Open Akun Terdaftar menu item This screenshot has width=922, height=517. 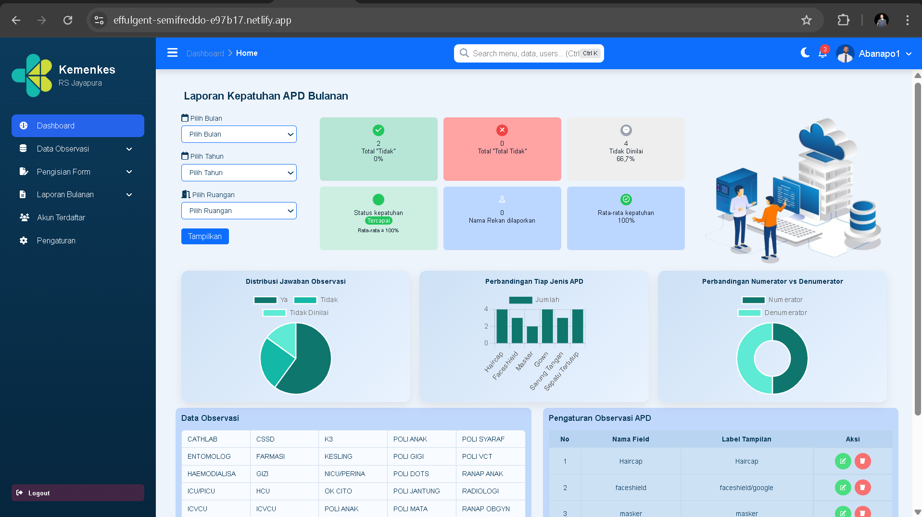61,217
